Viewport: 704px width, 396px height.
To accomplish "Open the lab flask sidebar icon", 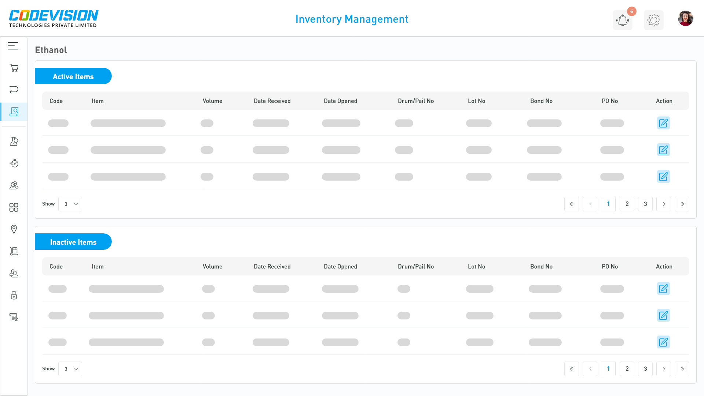I will pyautogui.click(x=14, y=141).
